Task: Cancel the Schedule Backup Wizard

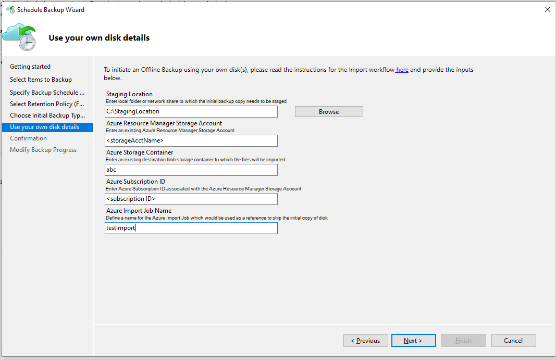Action: click(x=513, y=340)
